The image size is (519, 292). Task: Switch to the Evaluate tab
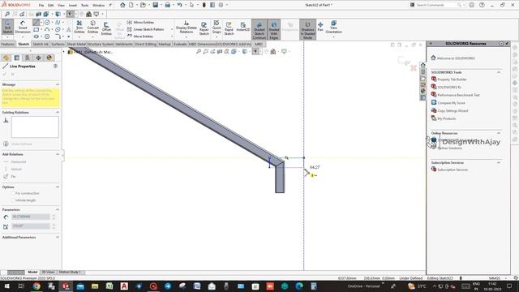pyautogui.click(x=180, y=44)
